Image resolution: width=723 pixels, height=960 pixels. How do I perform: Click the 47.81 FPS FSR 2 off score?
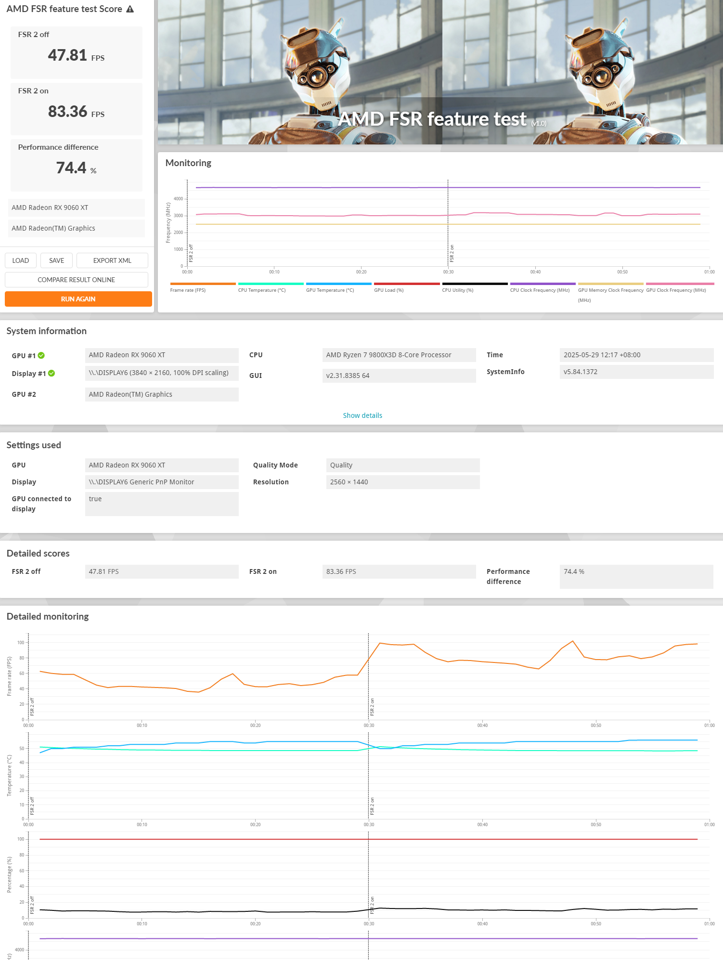pyautogui.click(x=76, y=55)
